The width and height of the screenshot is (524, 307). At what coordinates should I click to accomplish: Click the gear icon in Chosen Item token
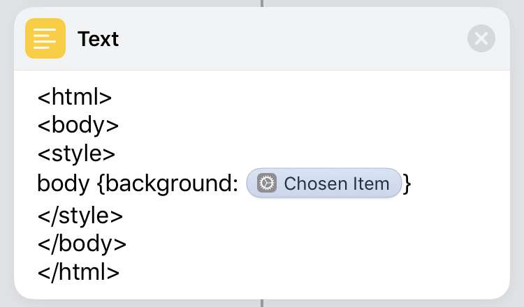tap(267, 184)
